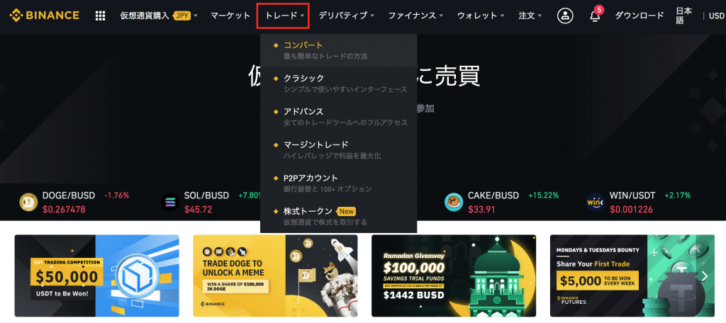Select the Solana coin icon
Screen dimensions: 726x323
(x=170, y=202)
